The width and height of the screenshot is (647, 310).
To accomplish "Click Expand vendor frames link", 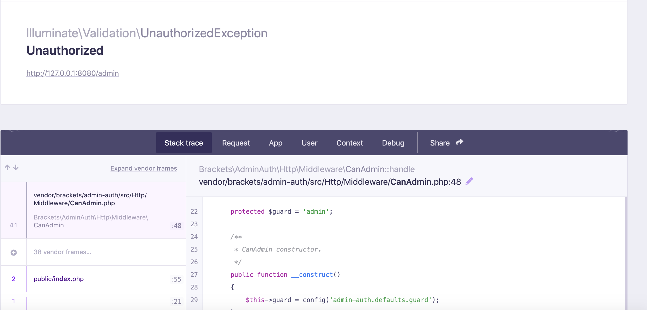I will [x=144, y=168].
